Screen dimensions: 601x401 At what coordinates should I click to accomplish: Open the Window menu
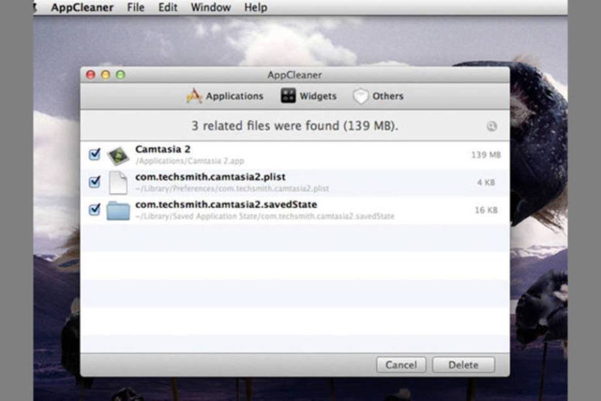pyautogui.click(x=210, y=8)
